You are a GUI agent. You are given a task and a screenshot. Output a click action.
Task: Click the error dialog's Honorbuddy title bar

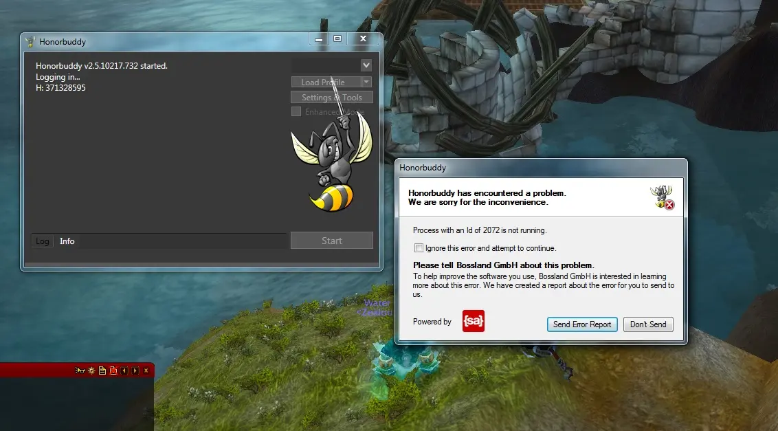pyautogui.click(x=541, y=168)
